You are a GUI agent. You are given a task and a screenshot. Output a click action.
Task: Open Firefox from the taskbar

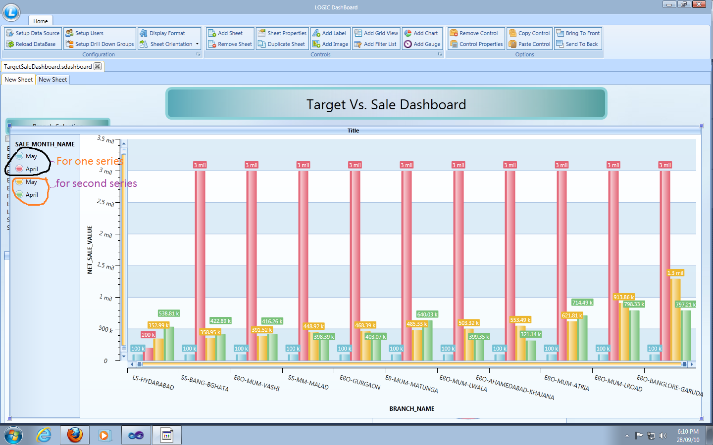point(75,436)
